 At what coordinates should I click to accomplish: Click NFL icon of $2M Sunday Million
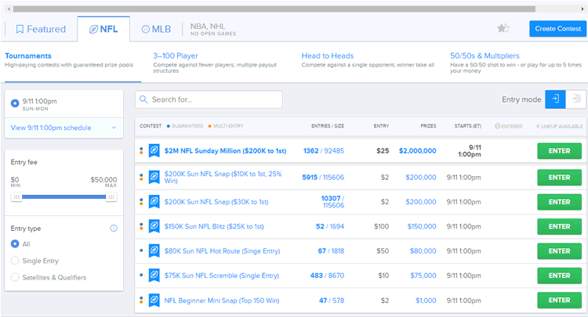154,150
